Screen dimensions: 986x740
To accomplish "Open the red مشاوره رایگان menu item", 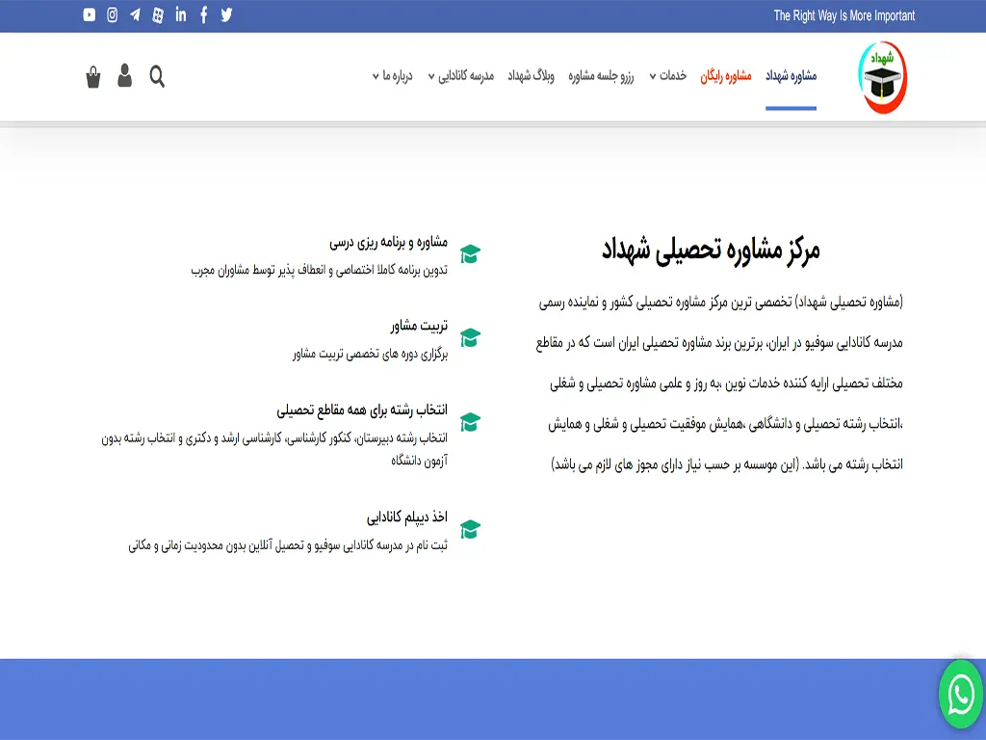I will 726,76.
